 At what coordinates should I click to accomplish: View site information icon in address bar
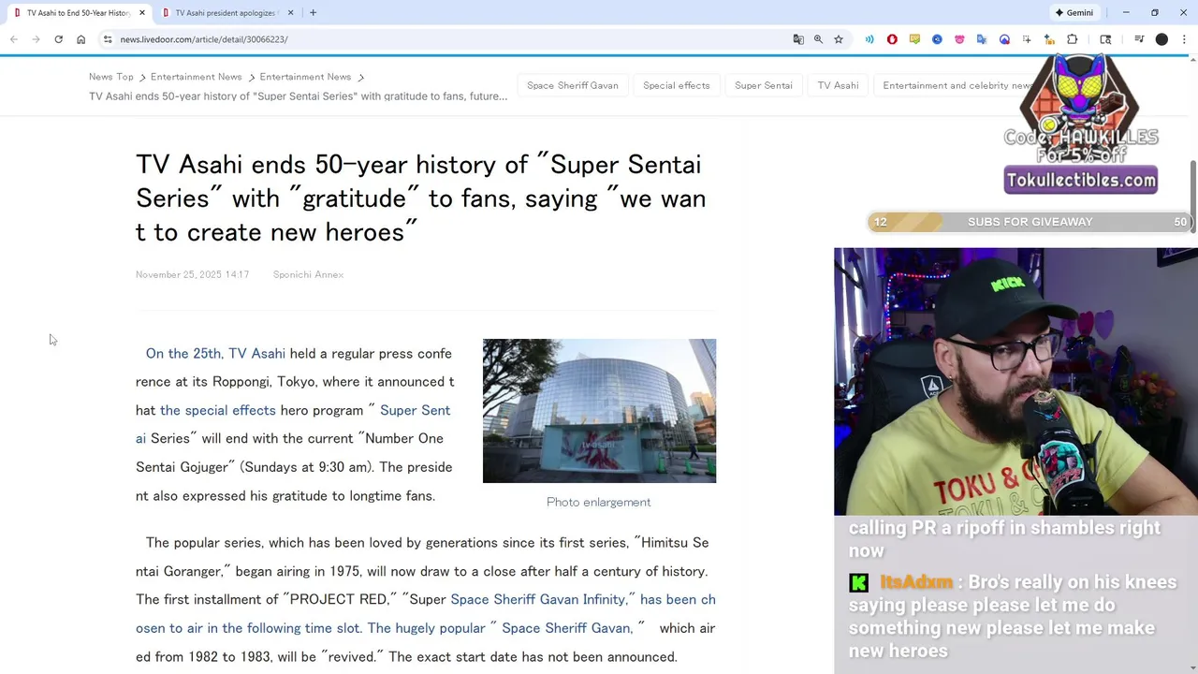(108, 39)
